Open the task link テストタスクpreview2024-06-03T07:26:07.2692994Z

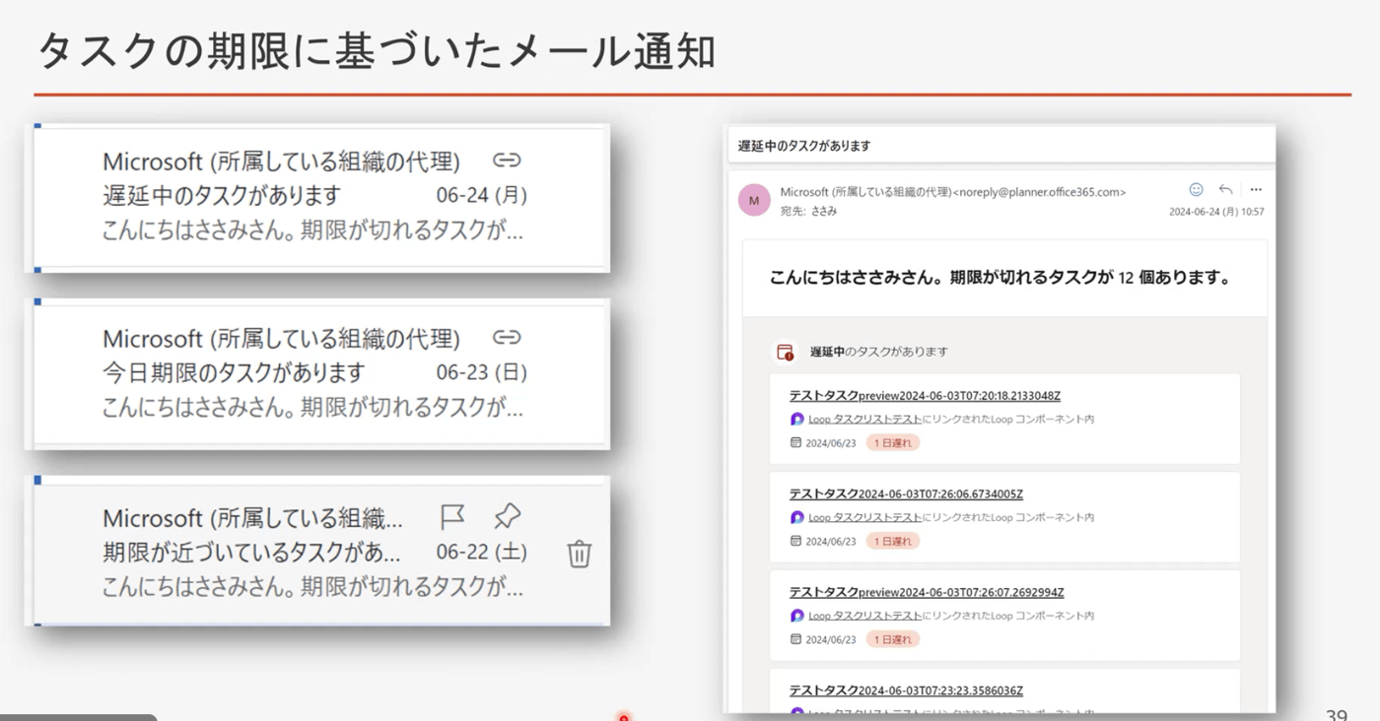click(927, 593)
